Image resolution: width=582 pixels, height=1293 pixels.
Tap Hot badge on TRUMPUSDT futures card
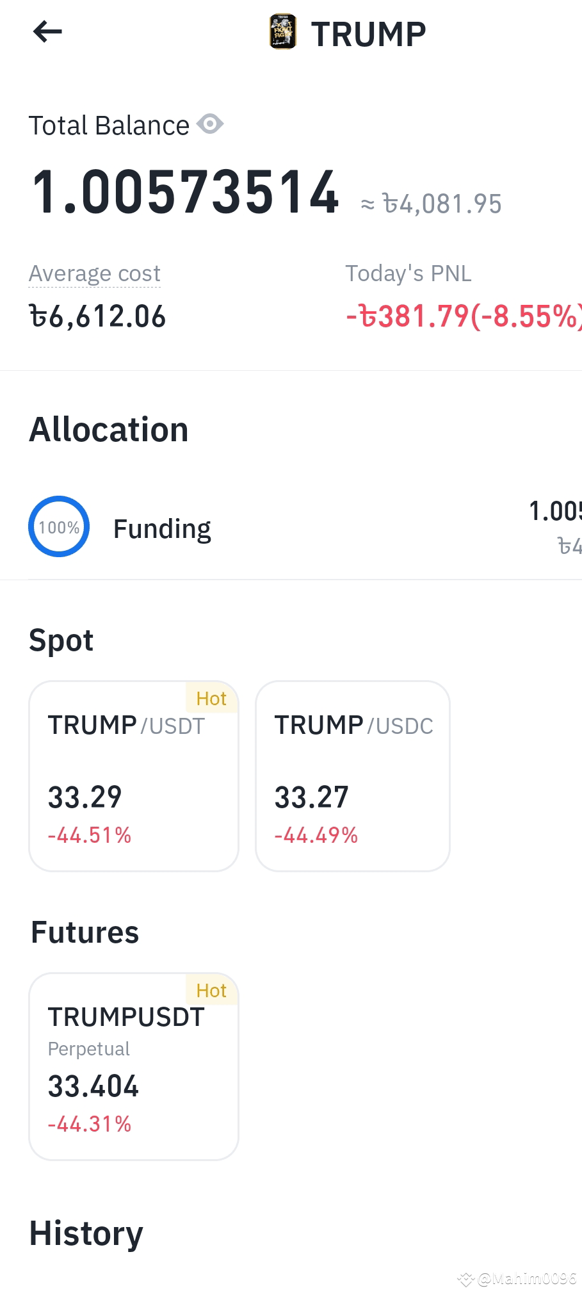[x=211, y=990]
